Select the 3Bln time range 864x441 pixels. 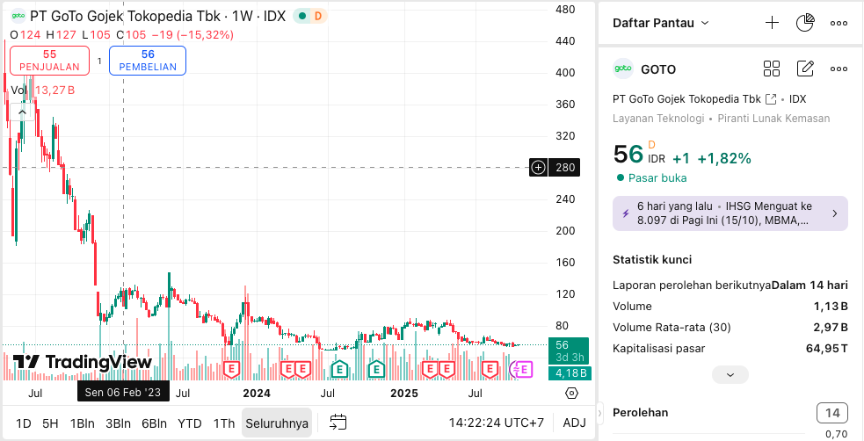(119, 423)
